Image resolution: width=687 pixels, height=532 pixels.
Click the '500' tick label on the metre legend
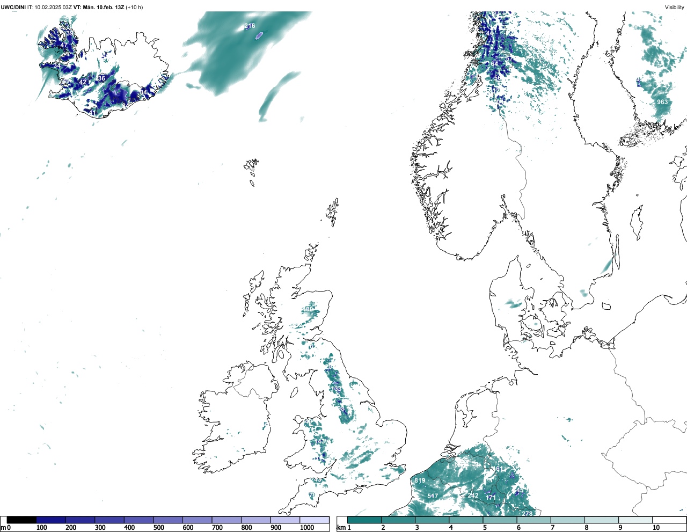coord(158,528)
